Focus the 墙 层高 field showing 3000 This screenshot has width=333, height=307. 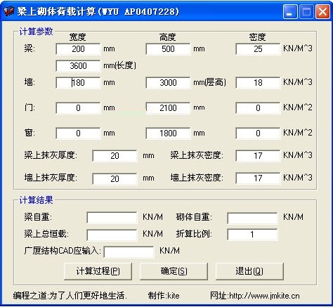tap(168, 83)
